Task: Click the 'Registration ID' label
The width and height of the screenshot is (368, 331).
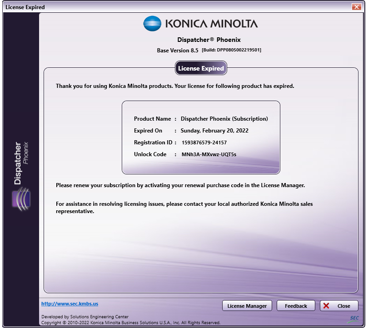Action: [153, 143]
